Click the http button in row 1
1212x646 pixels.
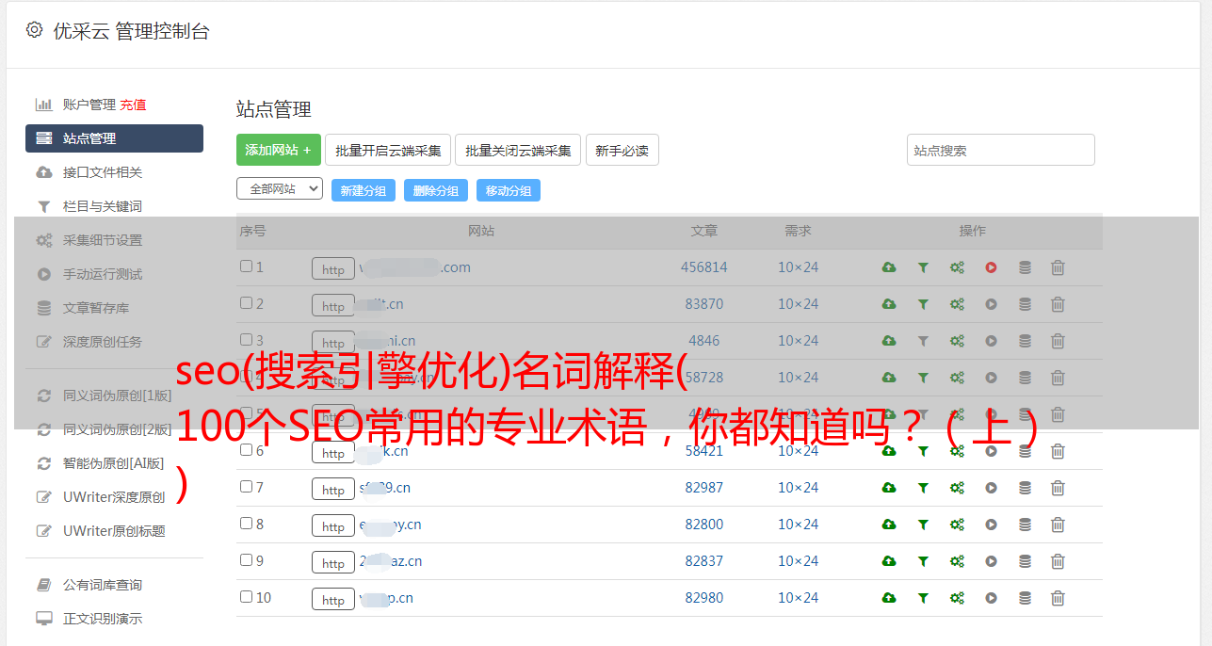[x=333, y=268]
